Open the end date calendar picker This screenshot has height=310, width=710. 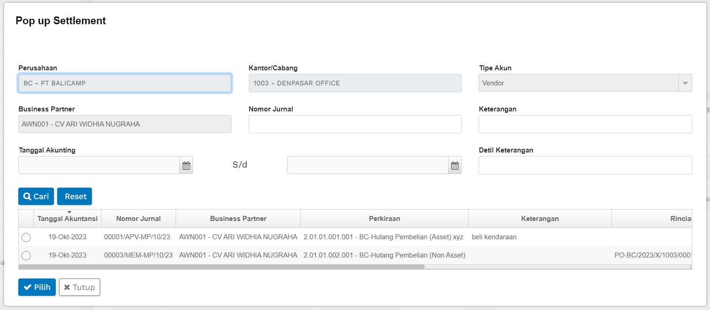455,165
